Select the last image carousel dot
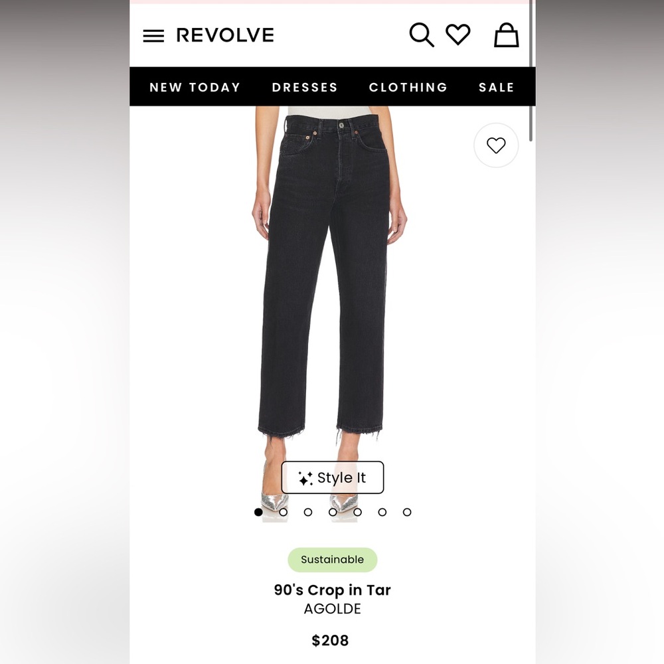 pyautogui.click(x=407, y=513)
